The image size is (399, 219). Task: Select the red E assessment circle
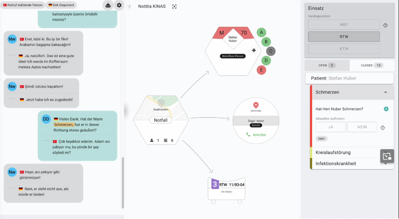pos(261,70)
